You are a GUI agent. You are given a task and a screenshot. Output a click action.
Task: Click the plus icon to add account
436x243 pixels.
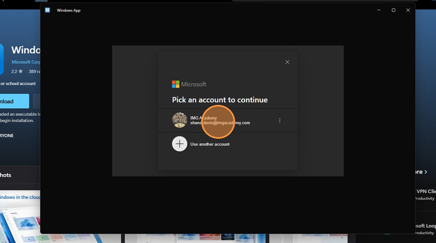tap(180, 144)
